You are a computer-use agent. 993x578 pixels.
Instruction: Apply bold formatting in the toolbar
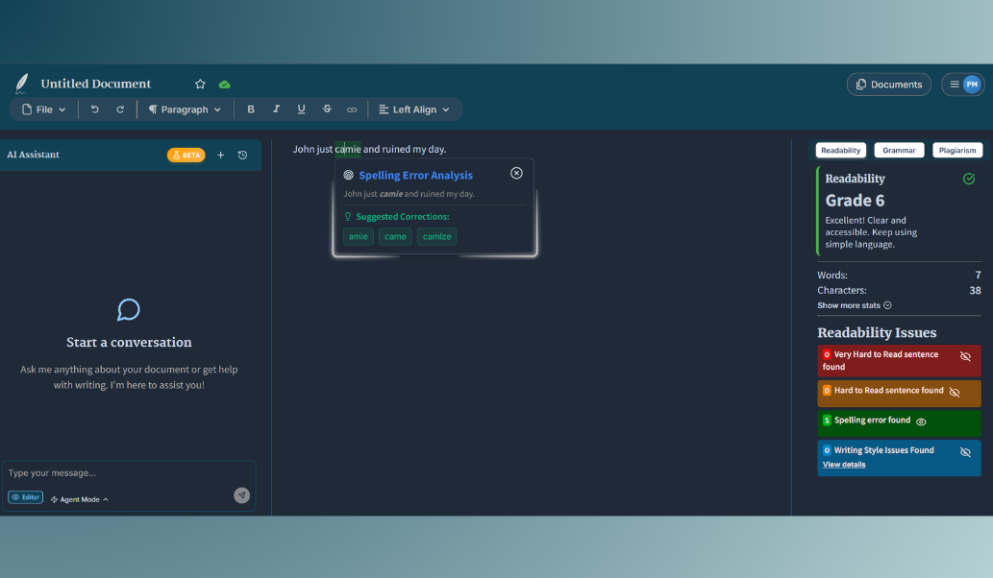(251, 108)
